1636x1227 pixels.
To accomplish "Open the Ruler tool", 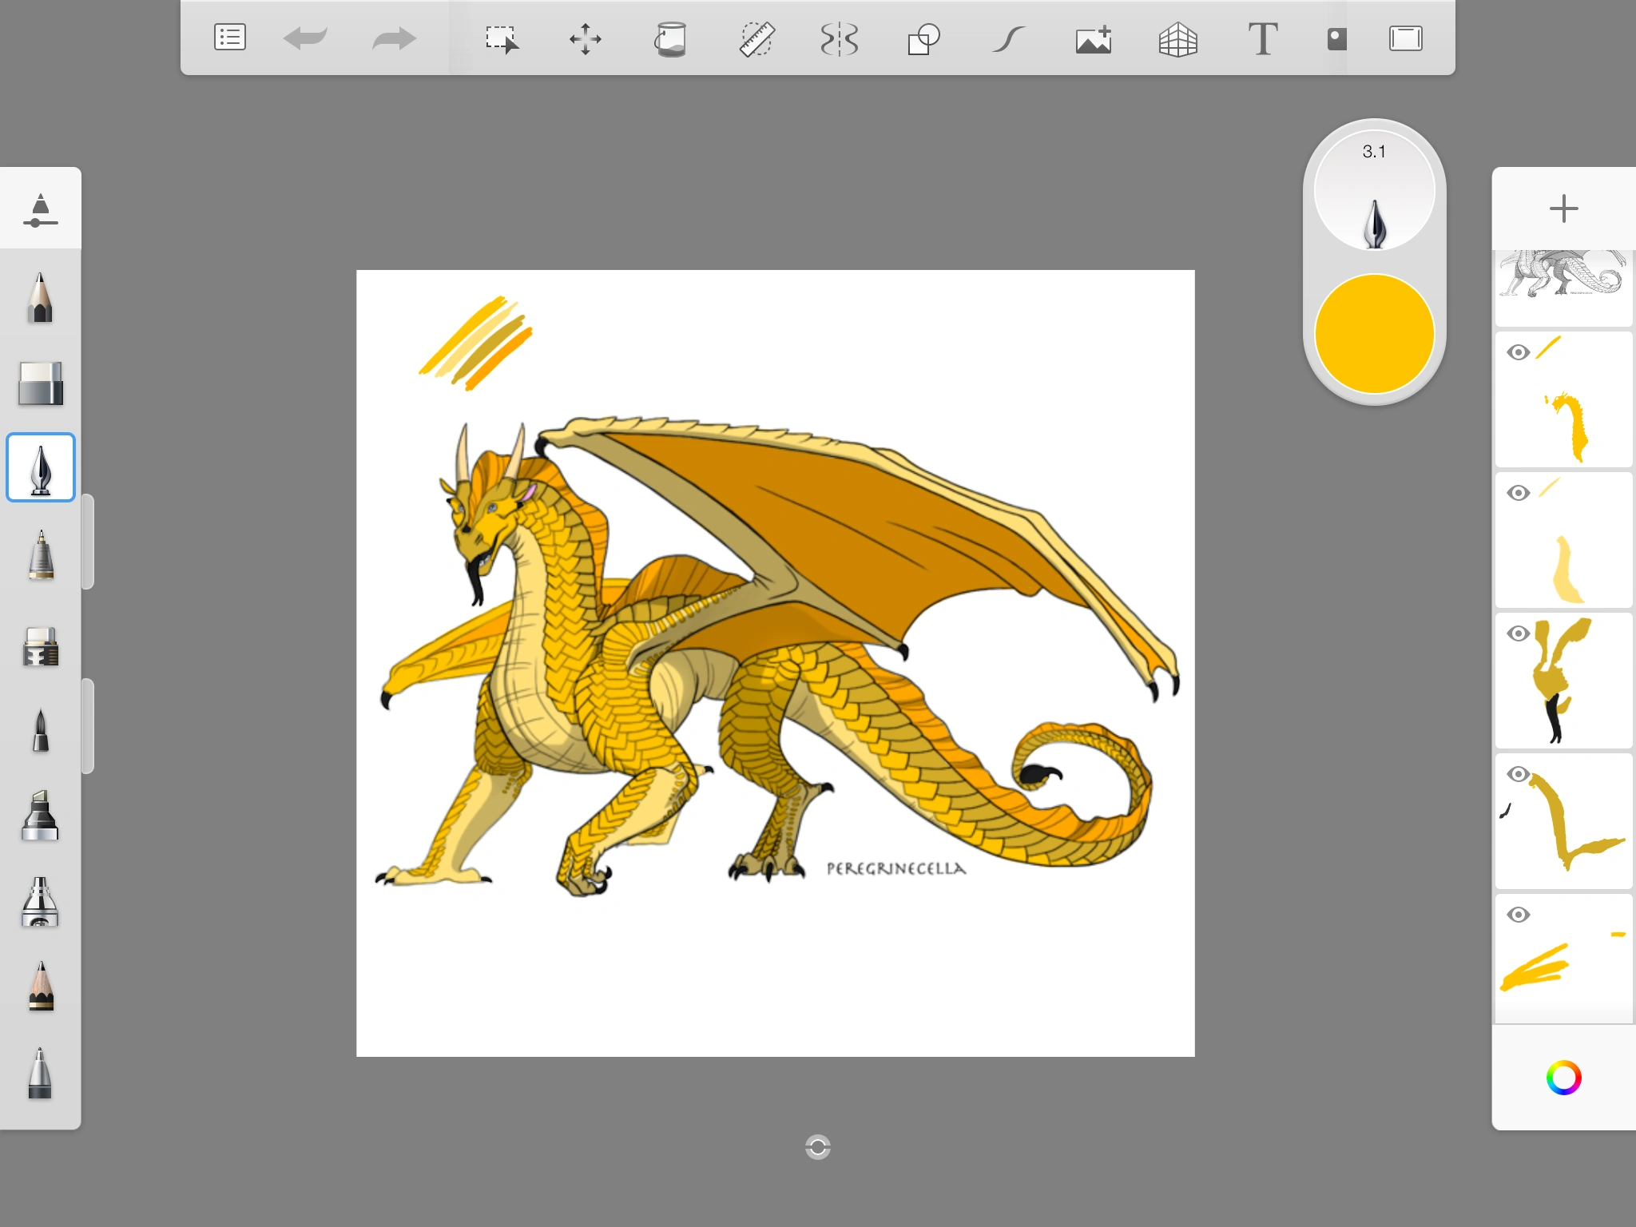I will pos(756,37).
